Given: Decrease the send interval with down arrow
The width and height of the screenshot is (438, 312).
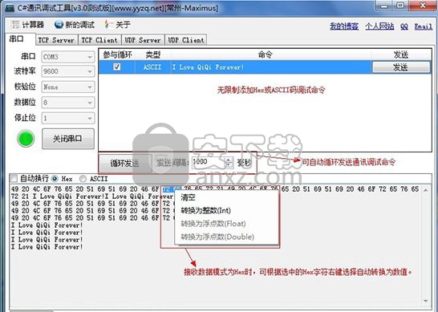Looking at the screenshot, I should [x=229, y=164].
